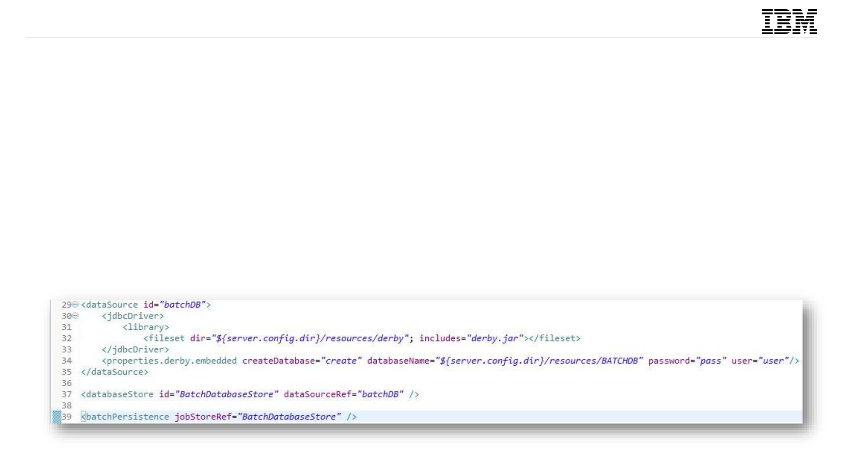The height and width of the screenshot is (473, 842).
Task: Click the IBM logo
Action: [x=789, y=21]
